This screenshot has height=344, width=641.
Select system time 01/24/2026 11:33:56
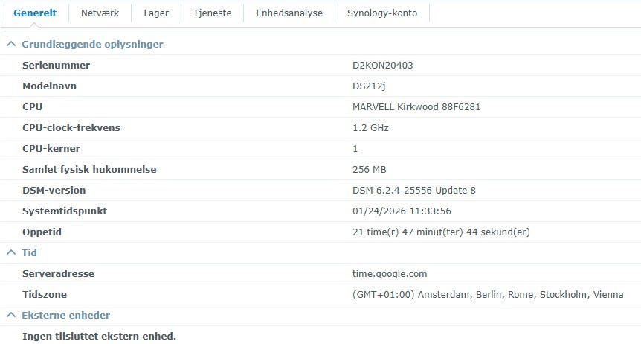click(402, 211)
